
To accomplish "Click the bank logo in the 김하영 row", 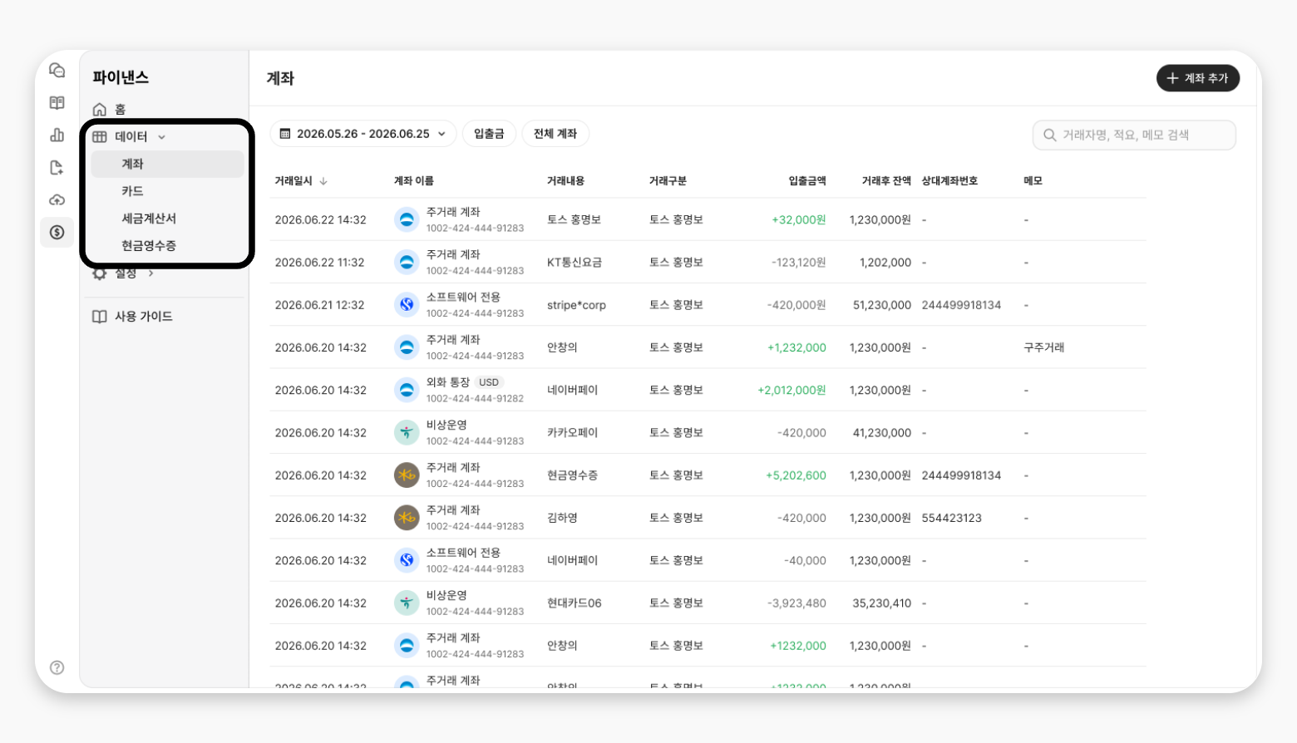I will click(407, 518).
